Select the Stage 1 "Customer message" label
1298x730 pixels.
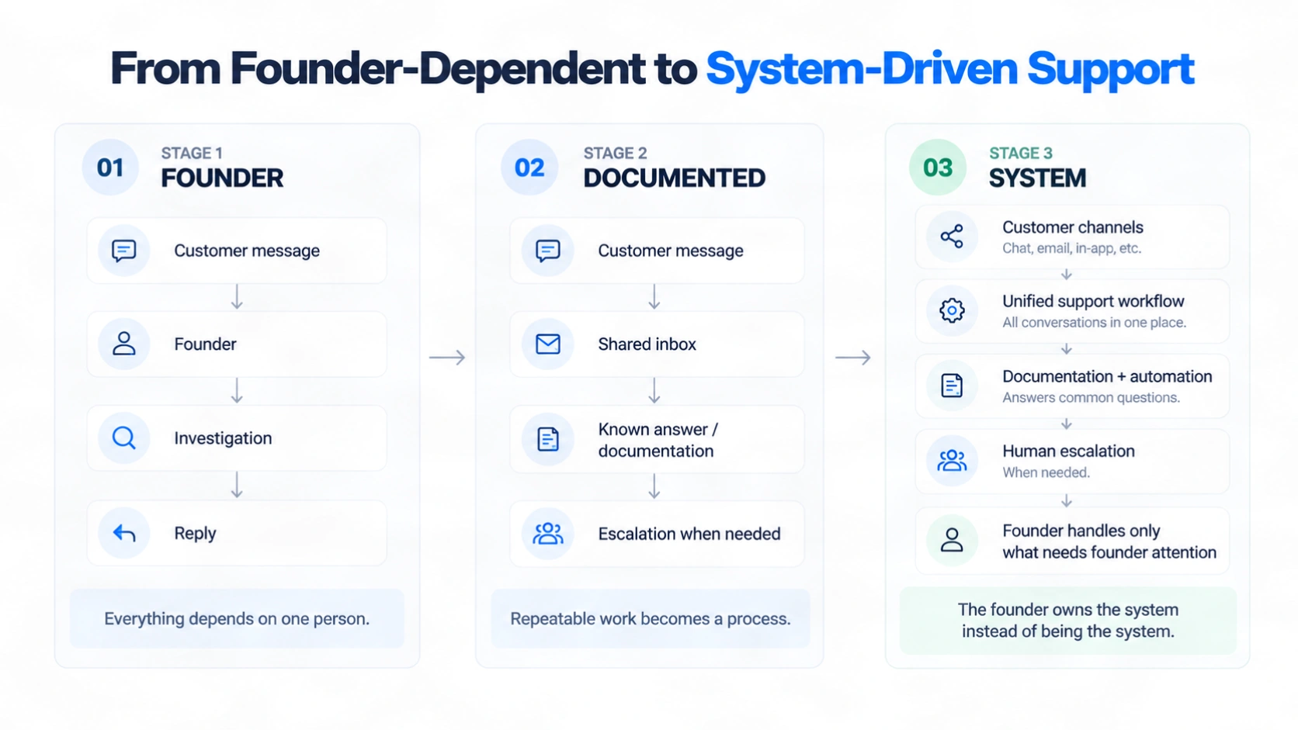(x=247, y=251)
